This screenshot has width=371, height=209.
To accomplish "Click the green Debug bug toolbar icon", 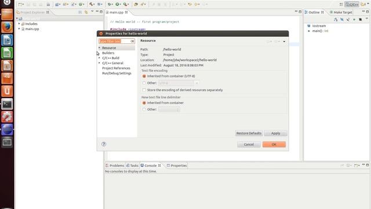I will click(110, 4).
